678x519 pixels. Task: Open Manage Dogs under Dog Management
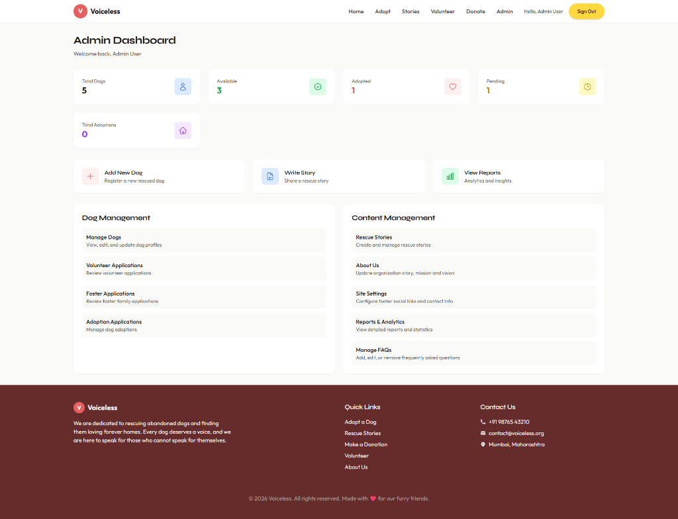(203, 240)
